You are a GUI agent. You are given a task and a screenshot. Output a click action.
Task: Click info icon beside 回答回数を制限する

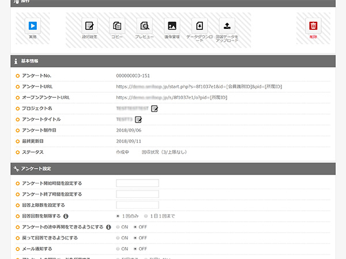[66, 216]
